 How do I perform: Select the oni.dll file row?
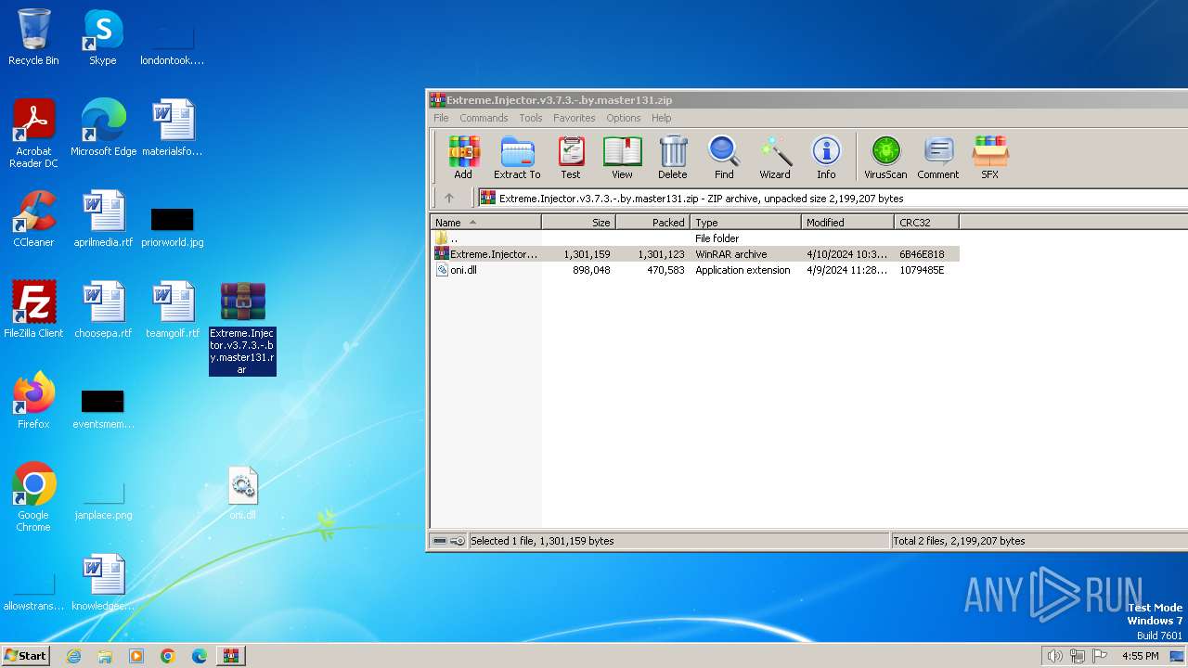(694, 270)
